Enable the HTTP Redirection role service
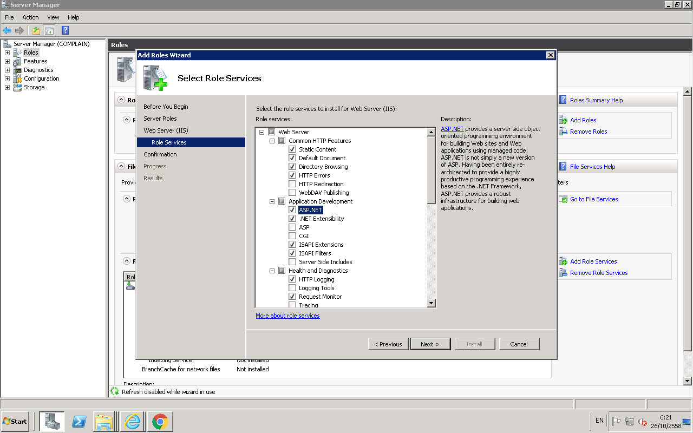The image size is (693, 433). click(x=292, y=183)
